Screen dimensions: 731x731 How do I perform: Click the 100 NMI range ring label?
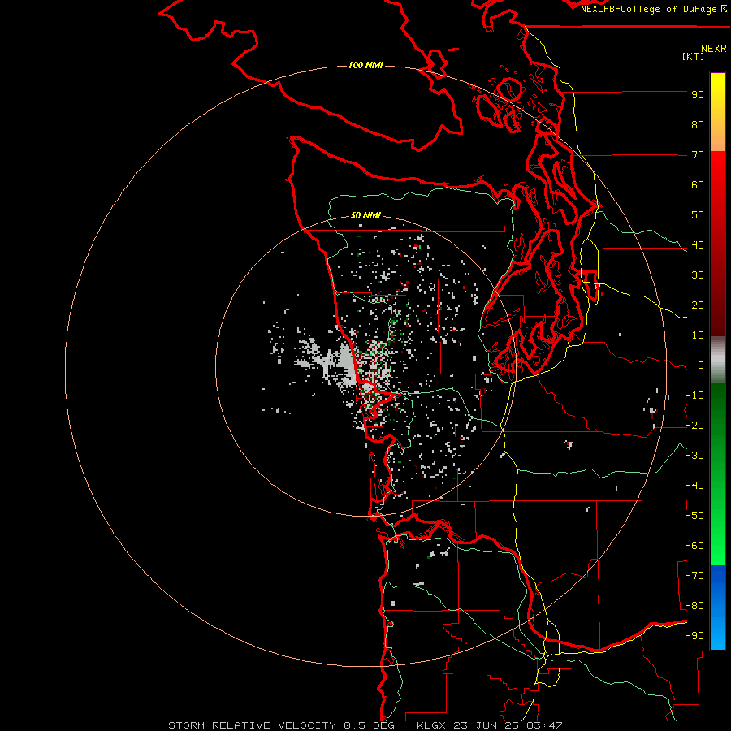[365, 65]
